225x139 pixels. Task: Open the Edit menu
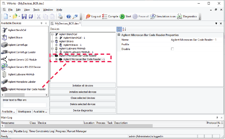pyautogui.click(x=18, y=10)
